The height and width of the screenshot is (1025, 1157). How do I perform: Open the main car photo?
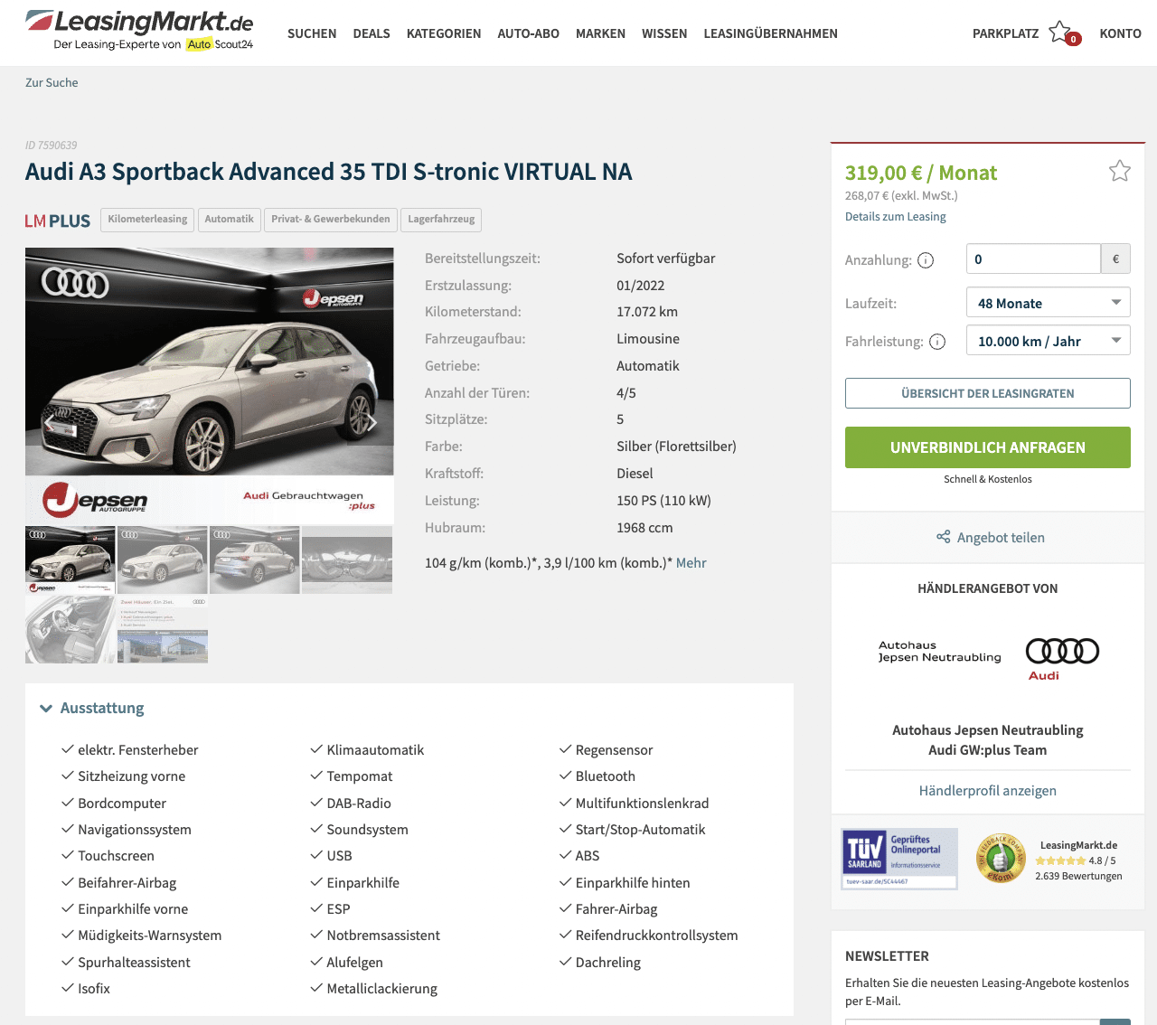(x=210, y=386)
